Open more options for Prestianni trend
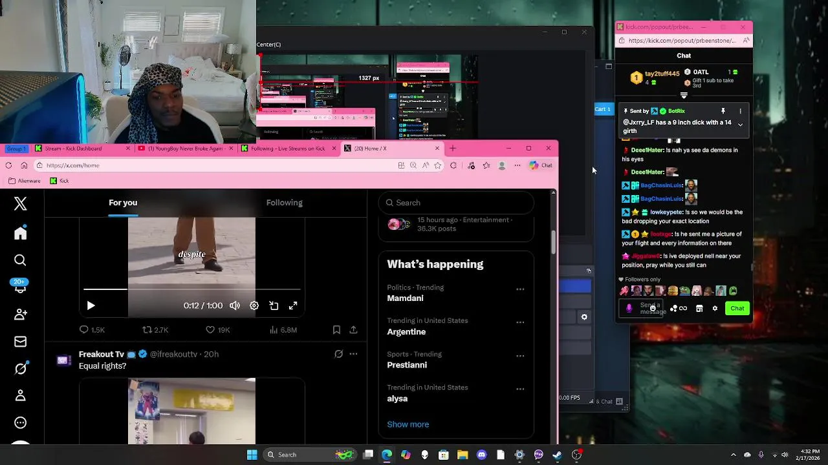 tap(520, 356)
